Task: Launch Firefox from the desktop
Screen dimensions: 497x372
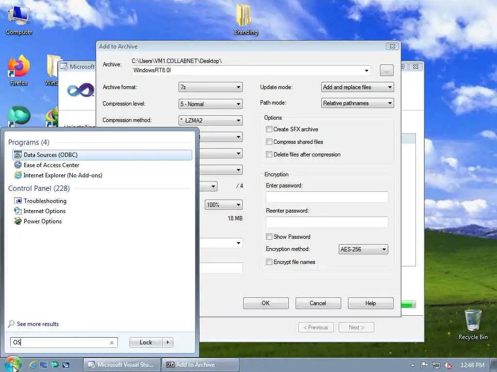Action: point(19,70)
